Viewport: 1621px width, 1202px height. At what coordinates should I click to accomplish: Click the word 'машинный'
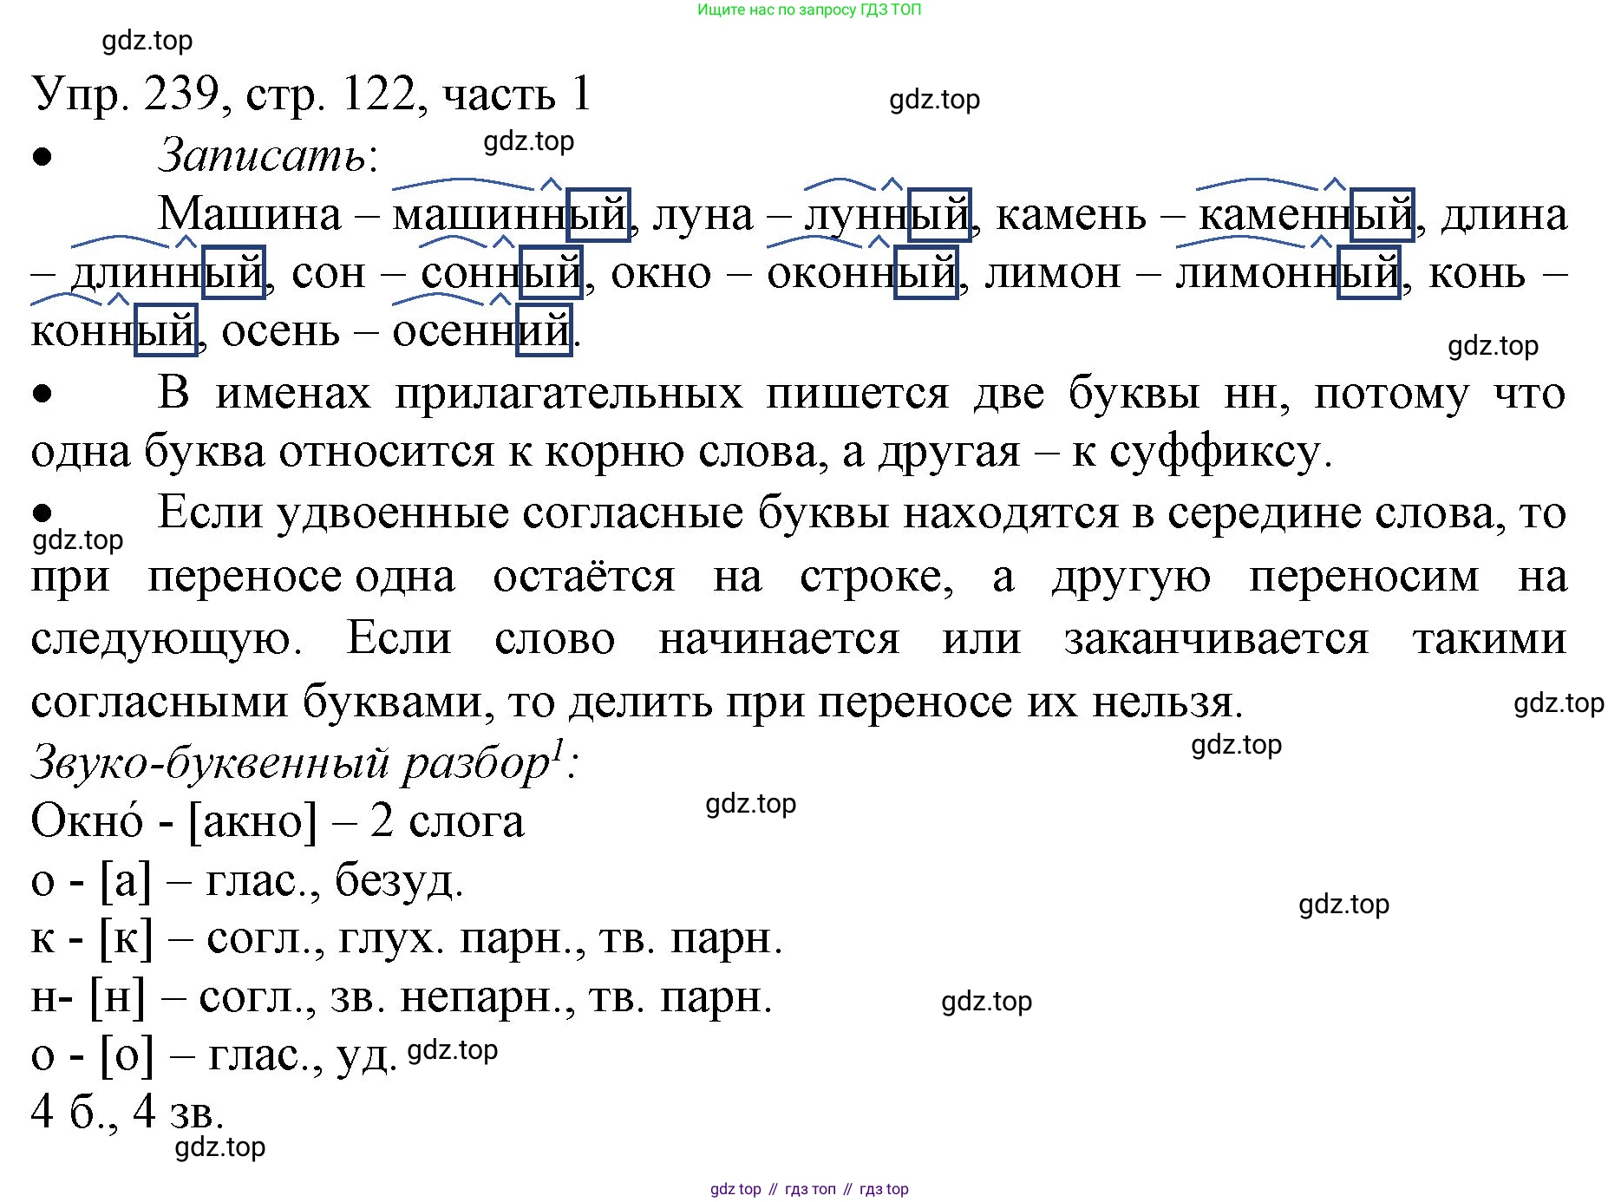tap(511, 213)
